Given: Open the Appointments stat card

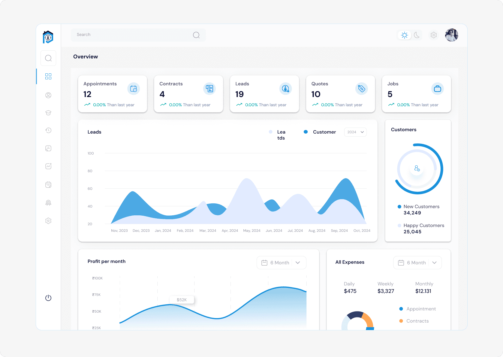Looking at the screenshot, I should tap(113, 94).
